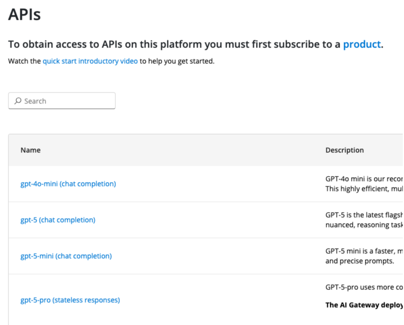Click the bold AI Gateway deployment text
Viewport: 404px width, 325px height.
click(364, 305)
